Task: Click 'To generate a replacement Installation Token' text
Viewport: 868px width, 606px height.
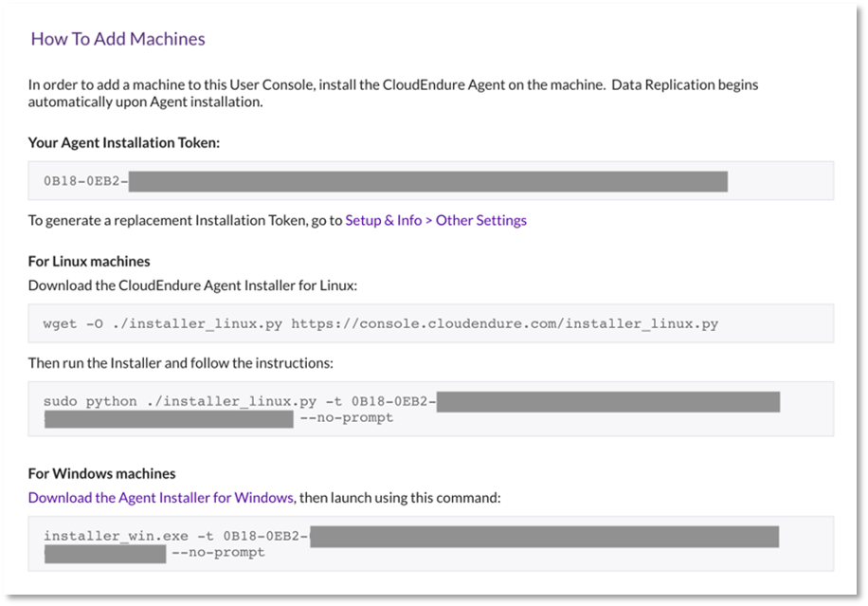Action: (186, 220)
